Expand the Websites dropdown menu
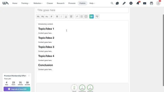 pos(38,3)
